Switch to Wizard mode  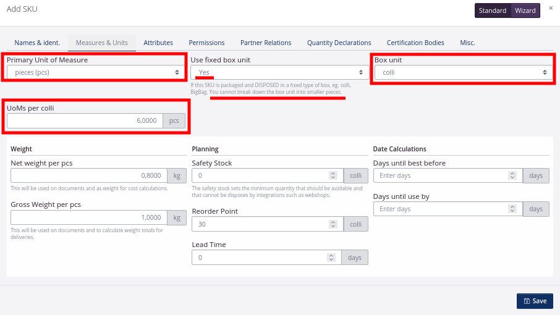(525, 10)
